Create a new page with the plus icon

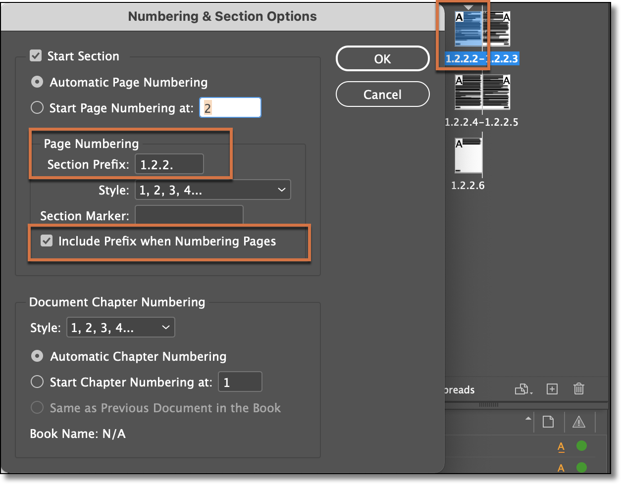[x=552, y=389]
